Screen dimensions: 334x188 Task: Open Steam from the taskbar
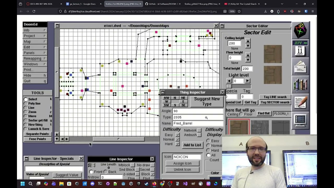pos(146,184)
